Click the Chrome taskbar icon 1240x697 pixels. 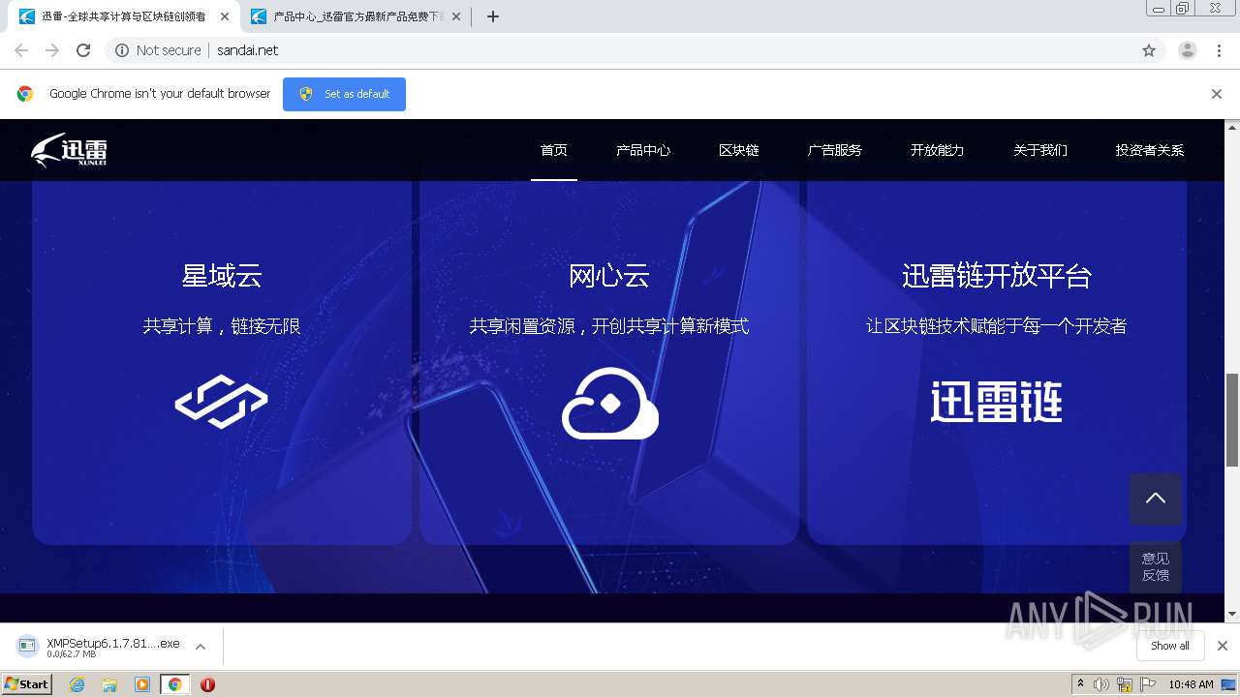175,684
